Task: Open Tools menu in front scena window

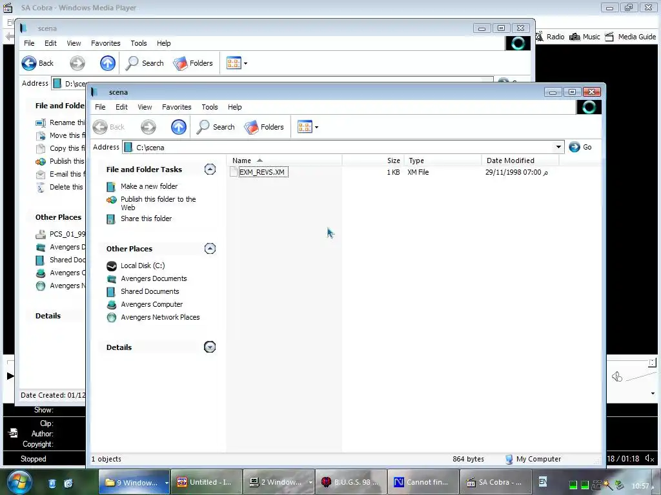Action: pyautogui.click(x=210, y=107)
